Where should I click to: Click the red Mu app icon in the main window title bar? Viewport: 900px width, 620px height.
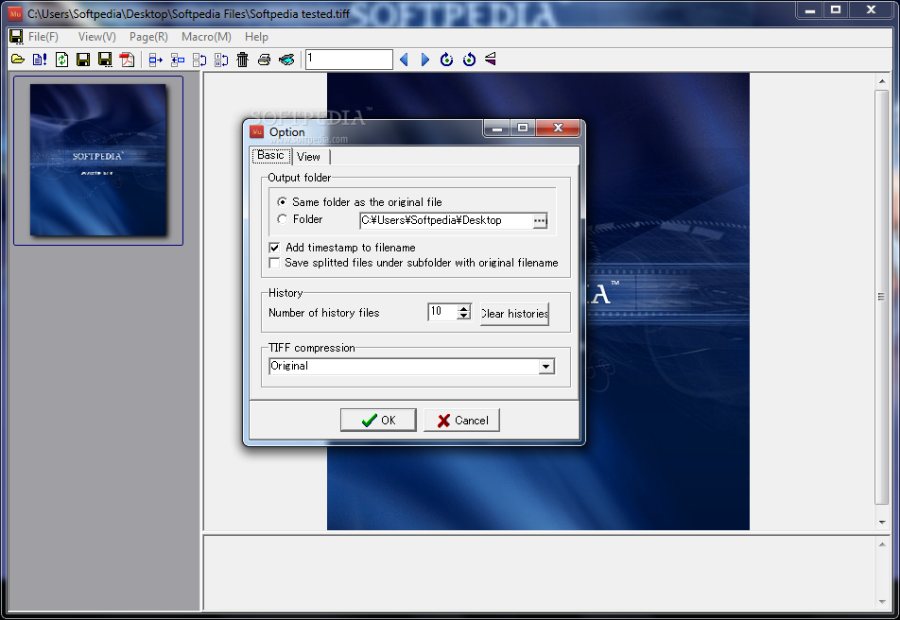[x=15, y=13]
